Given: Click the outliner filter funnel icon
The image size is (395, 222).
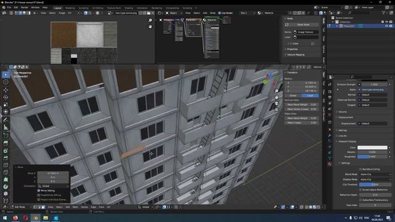Looking at the screenshot, I should [383, 12].
